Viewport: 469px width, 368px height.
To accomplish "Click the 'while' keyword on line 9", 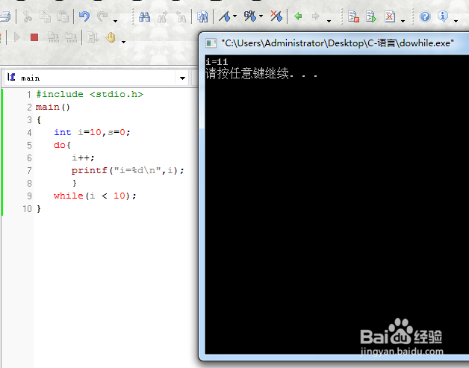I will [68, 196].
